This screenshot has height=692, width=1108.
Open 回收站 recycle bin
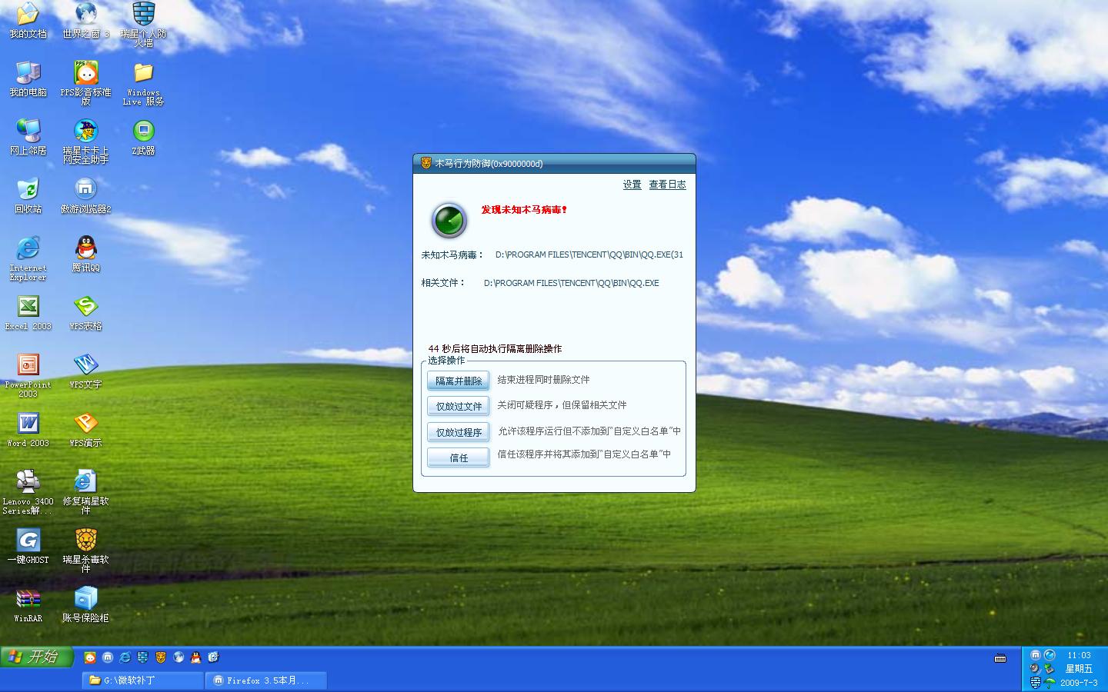point(28,196)
